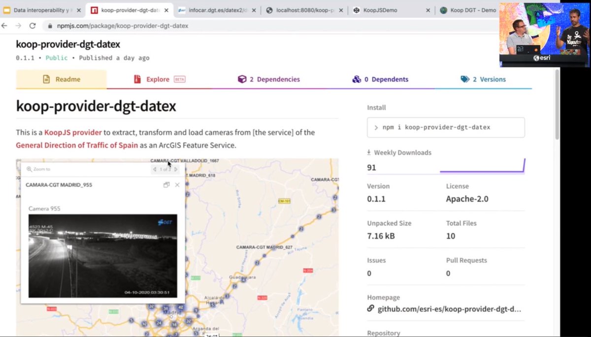591x337 pixels.
Task: Click the Dependents cubes icon
Action: 357,79
